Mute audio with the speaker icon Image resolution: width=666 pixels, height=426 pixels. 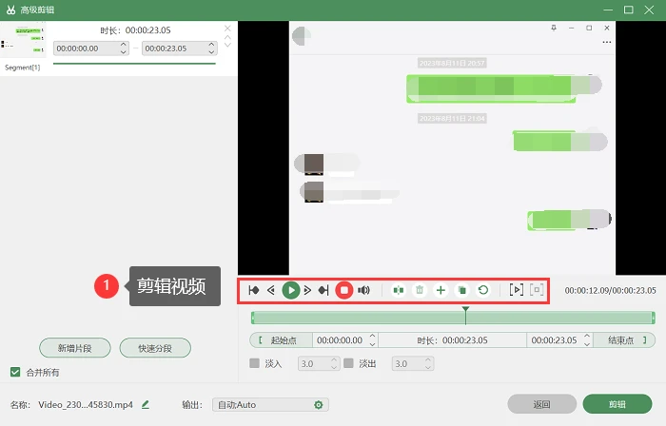[x=363, y=290]
